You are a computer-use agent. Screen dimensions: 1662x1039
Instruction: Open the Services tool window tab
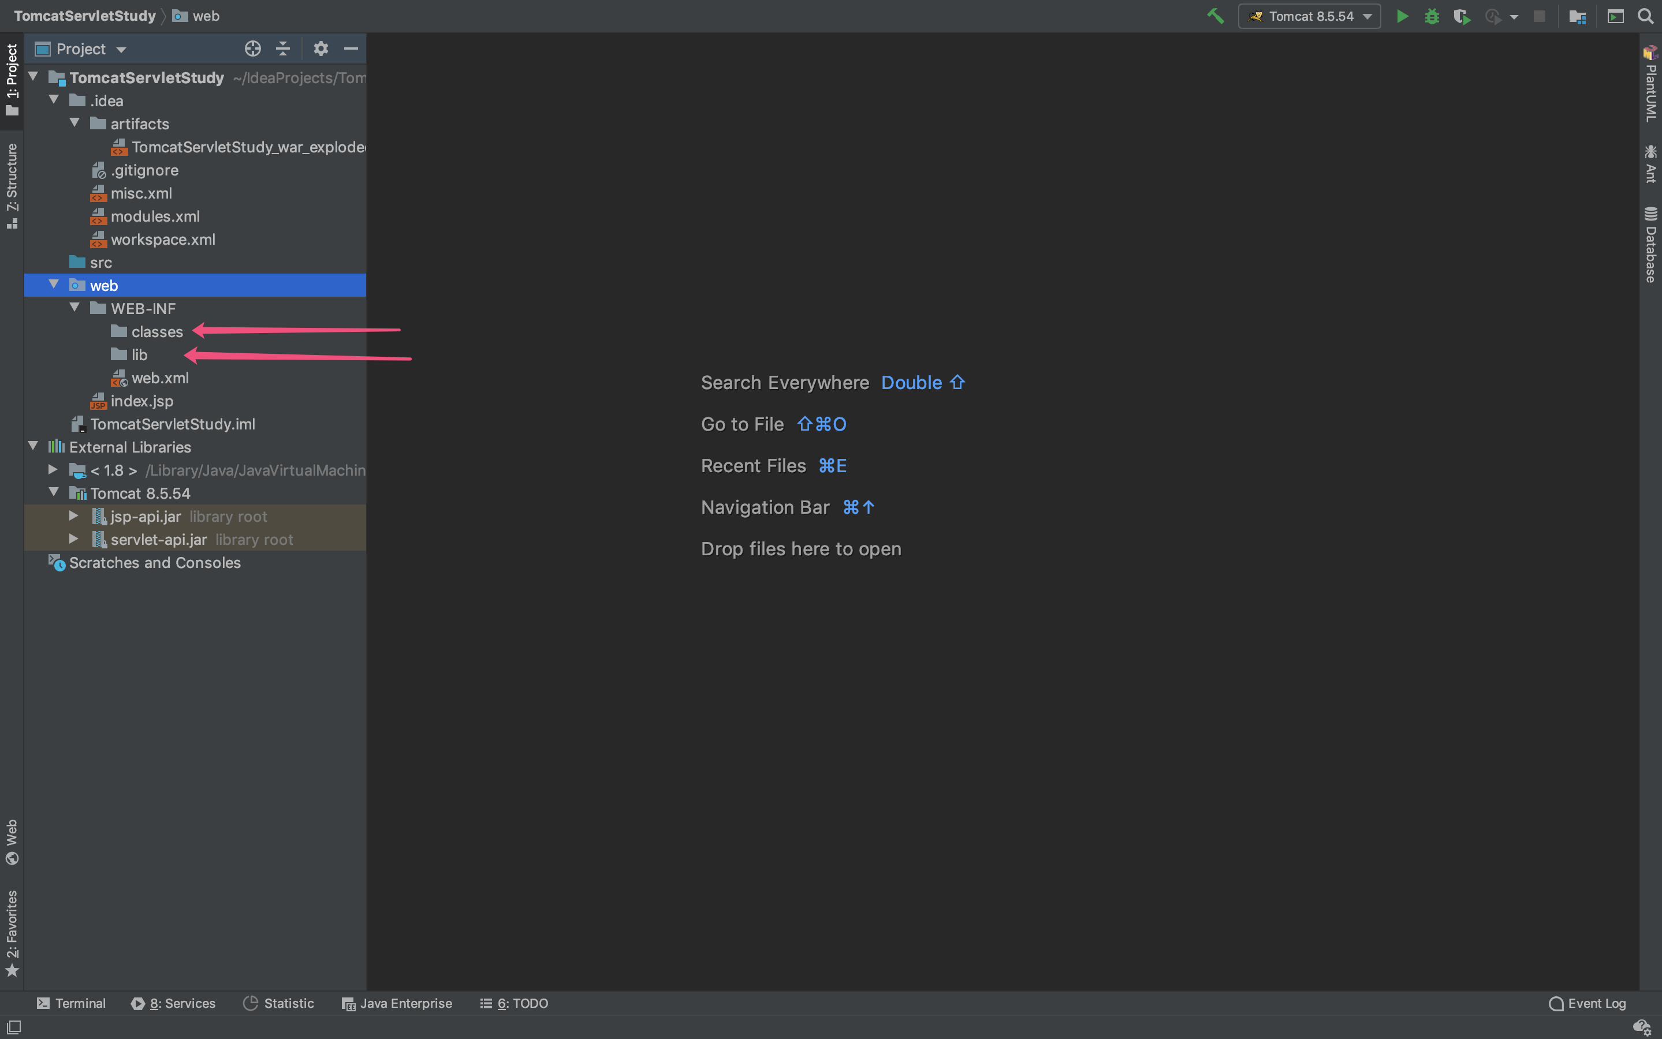(x=173, y=1003)
